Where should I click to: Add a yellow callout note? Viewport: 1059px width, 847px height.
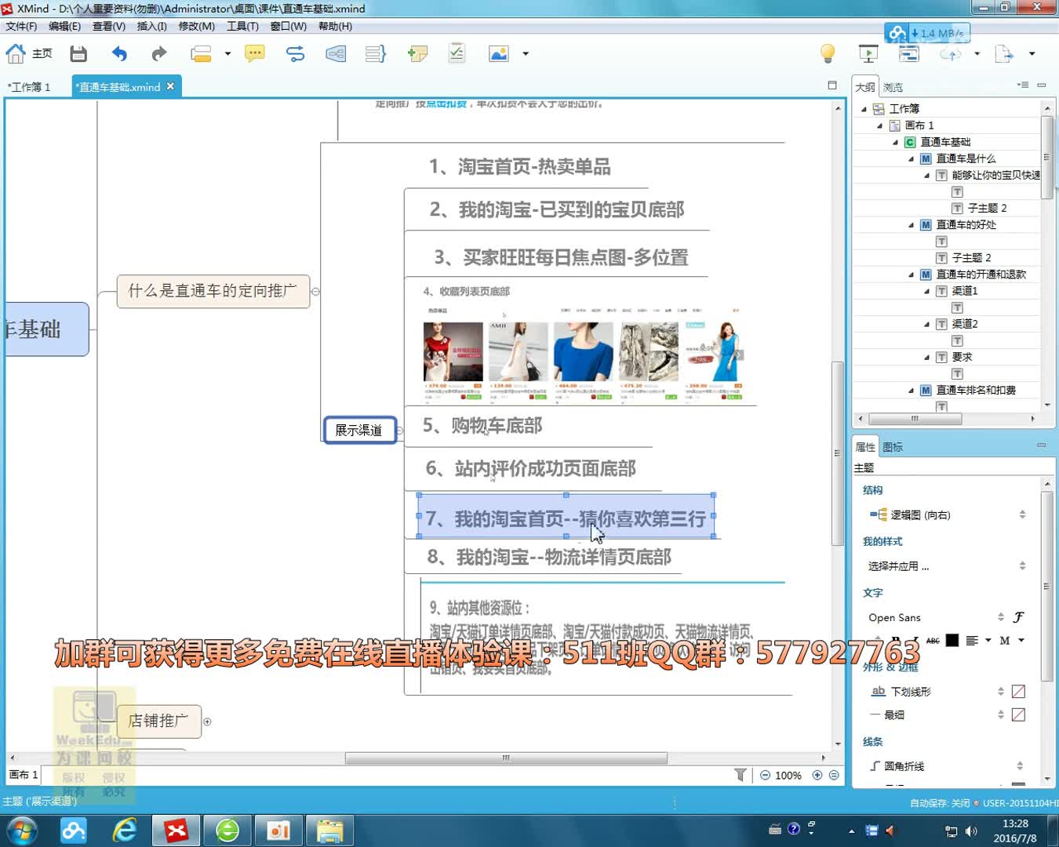coord(255,53)
